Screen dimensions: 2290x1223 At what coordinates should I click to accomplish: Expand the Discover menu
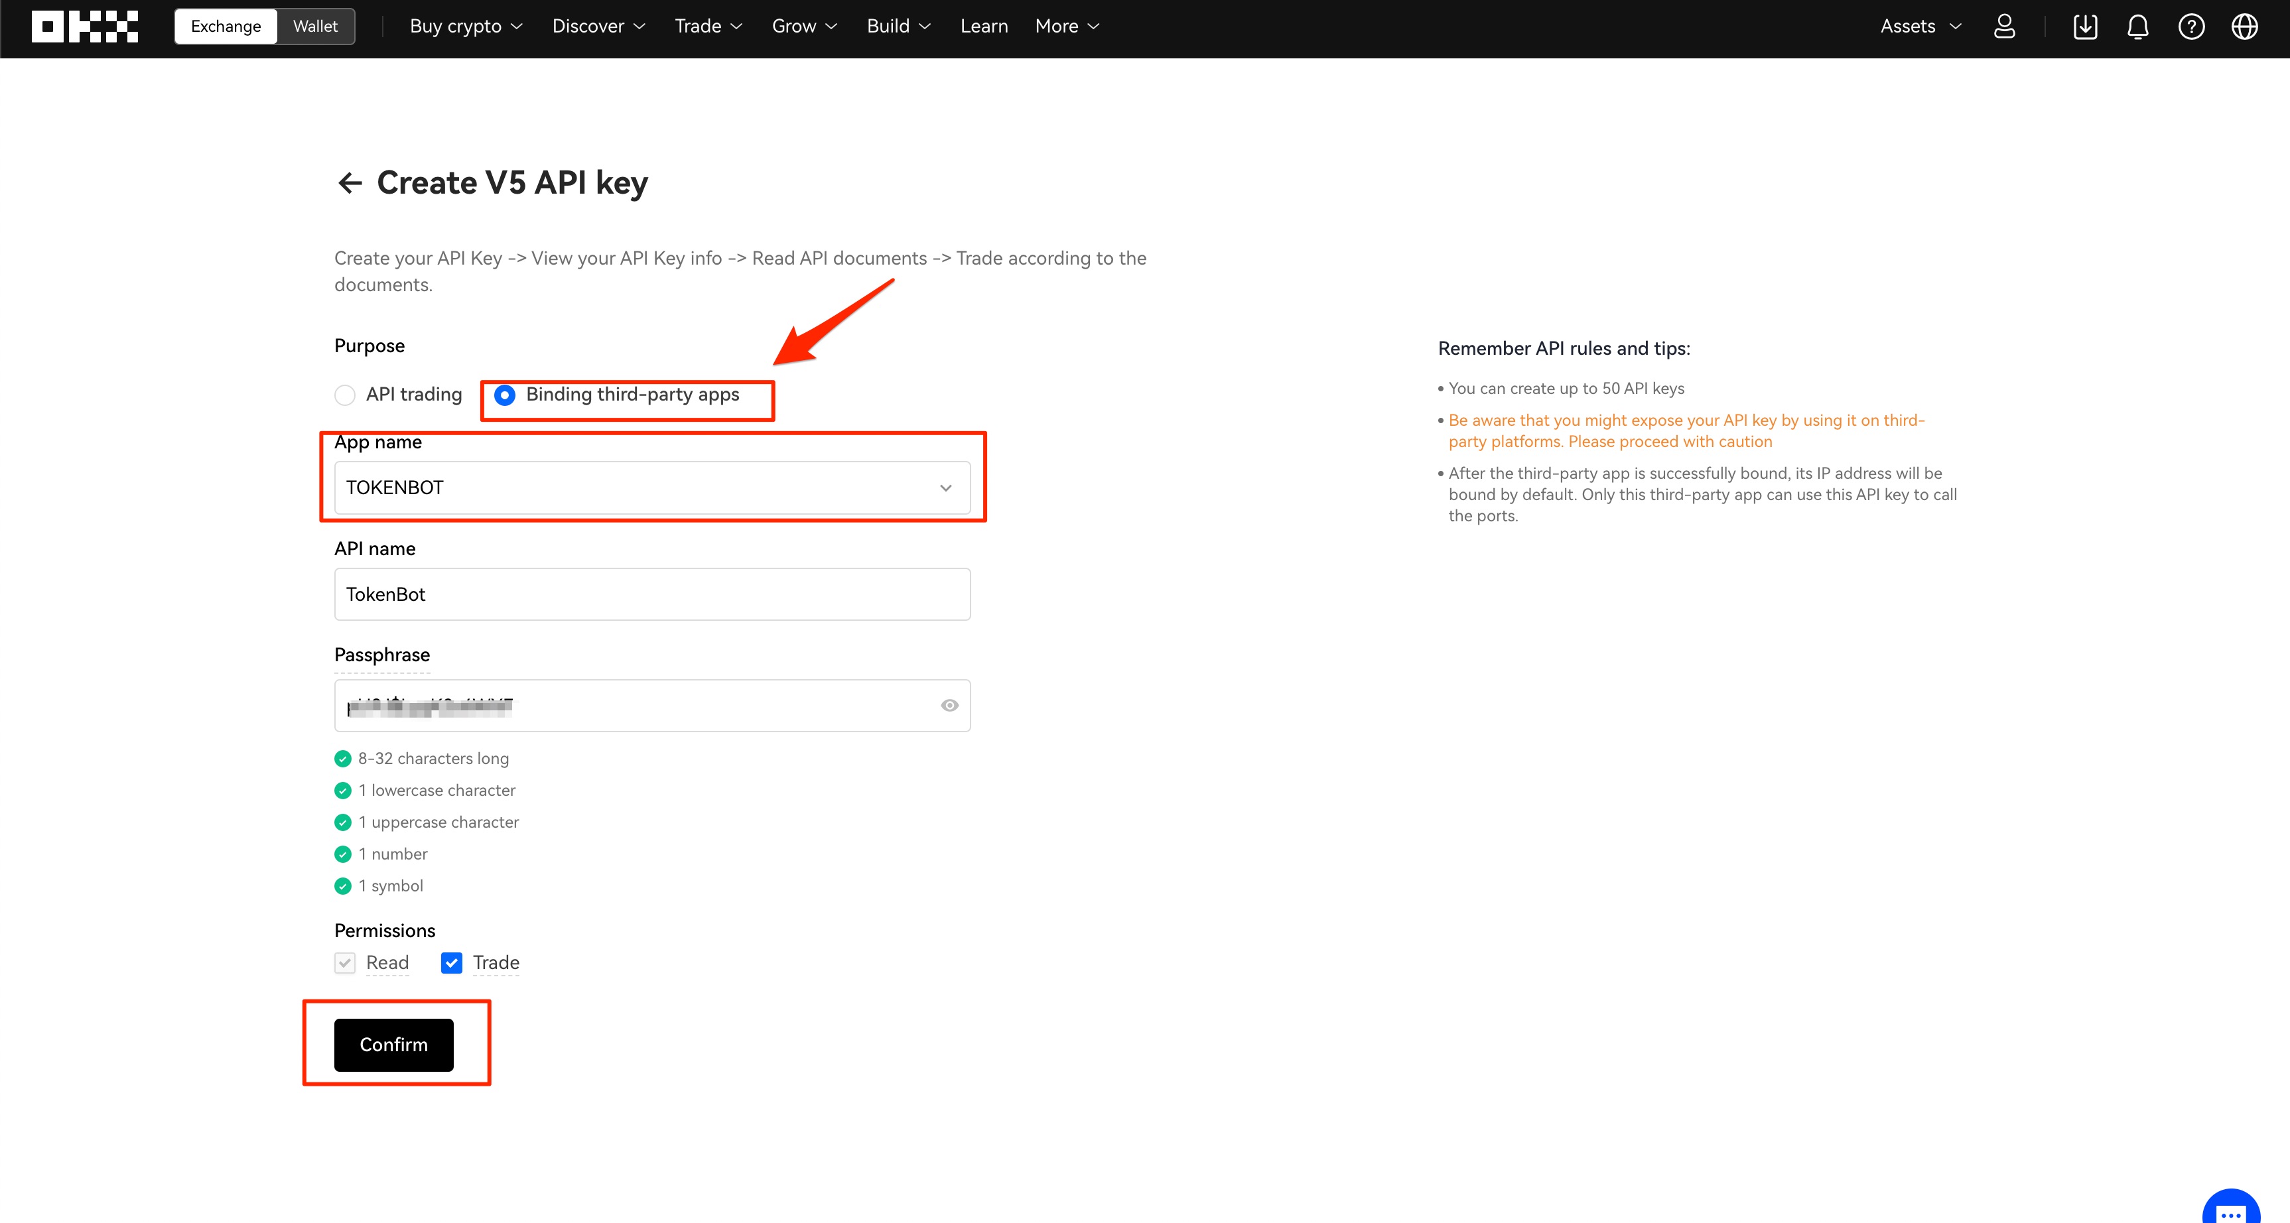click(598, 27)
